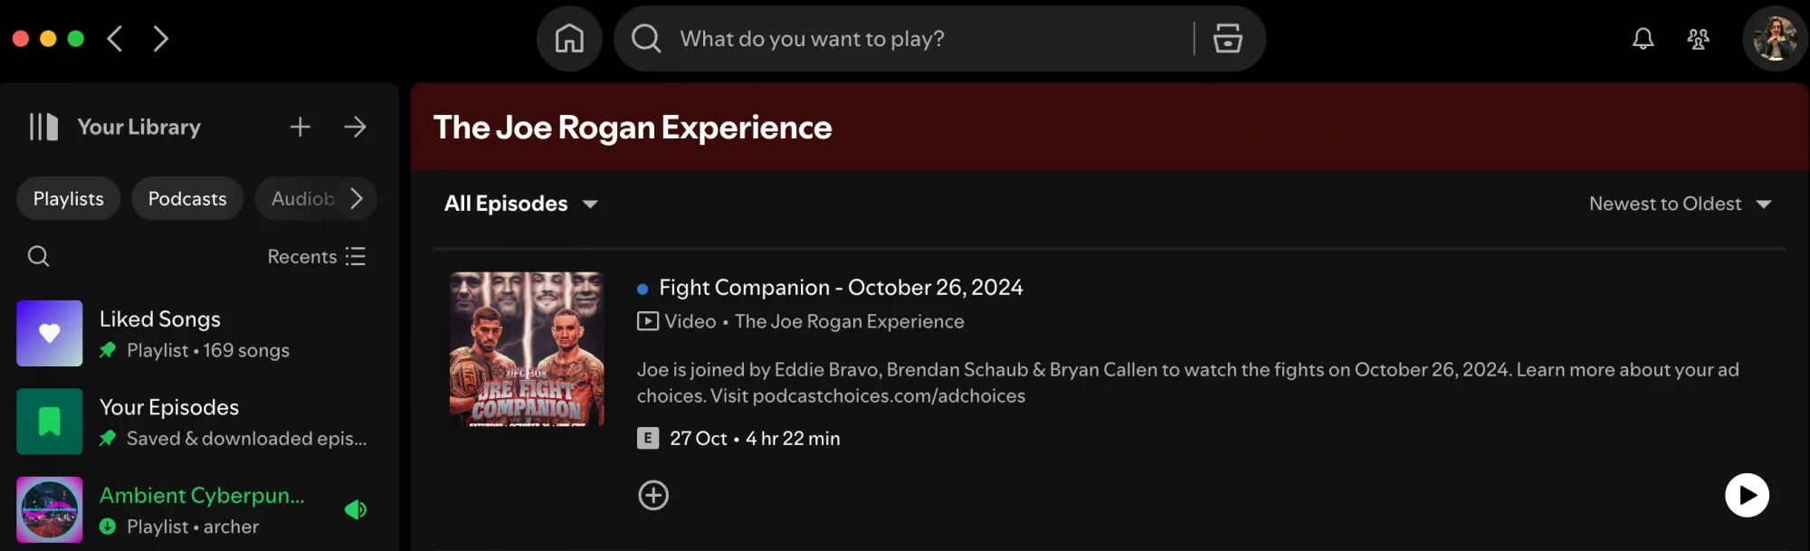Play the Fight Companion episode
Viewport: 1810px width, 551px height.
1748,495
